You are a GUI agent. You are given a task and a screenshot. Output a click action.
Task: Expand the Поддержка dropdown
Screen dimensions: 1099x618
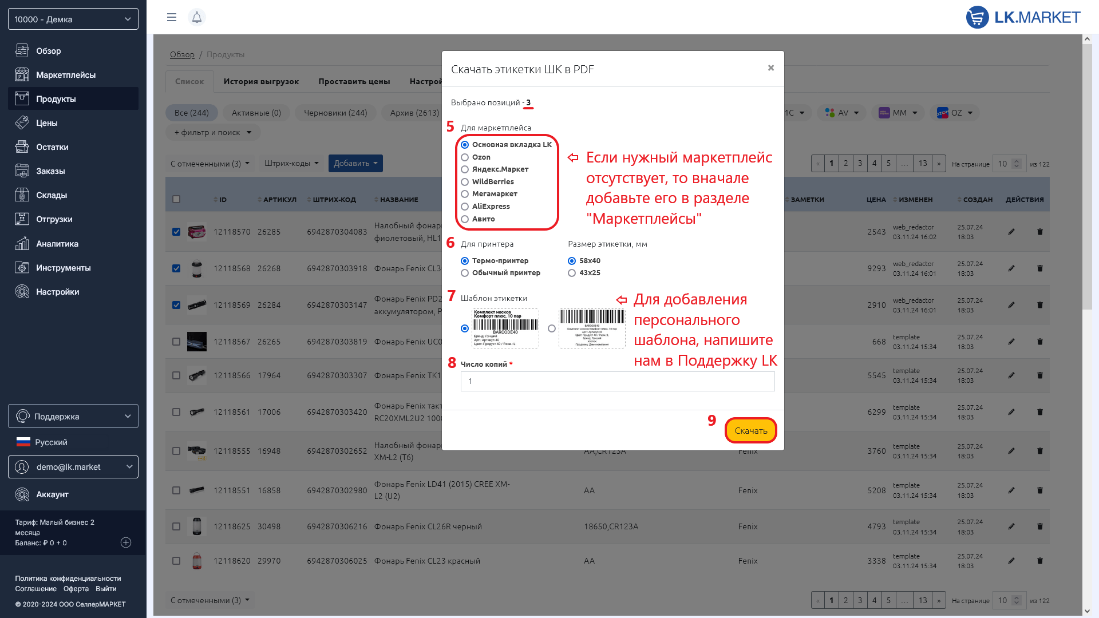point(73,416)
